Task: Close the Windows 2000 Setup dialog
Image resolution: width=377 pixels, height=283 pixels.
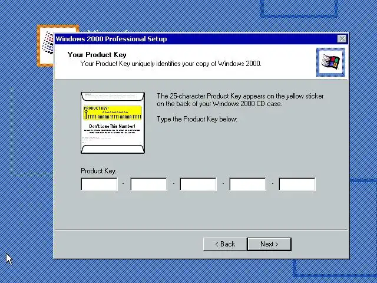Action: pos(342,39)
